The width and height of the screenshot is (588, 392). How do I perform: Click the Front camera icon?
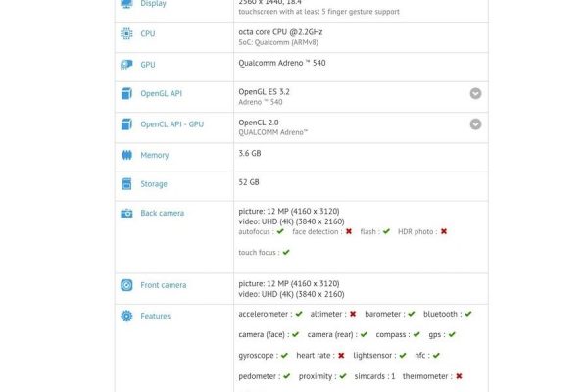[x=126, y=285]
